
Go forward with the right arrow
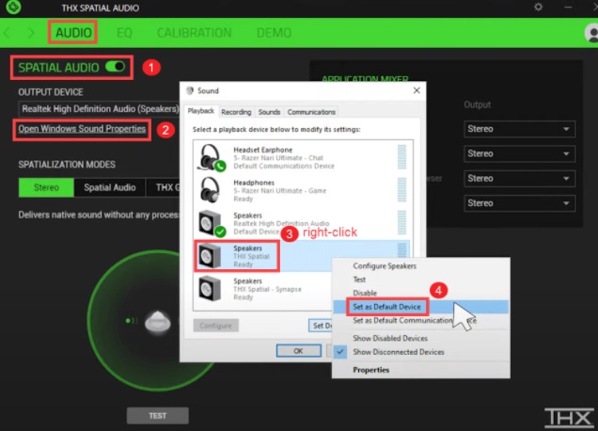click(31, 33)
